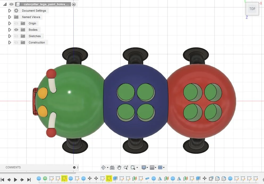The image size is (264, 184).
Task: Click the Extrude feature beside second highlighted sketch
Action: [115, 178]
